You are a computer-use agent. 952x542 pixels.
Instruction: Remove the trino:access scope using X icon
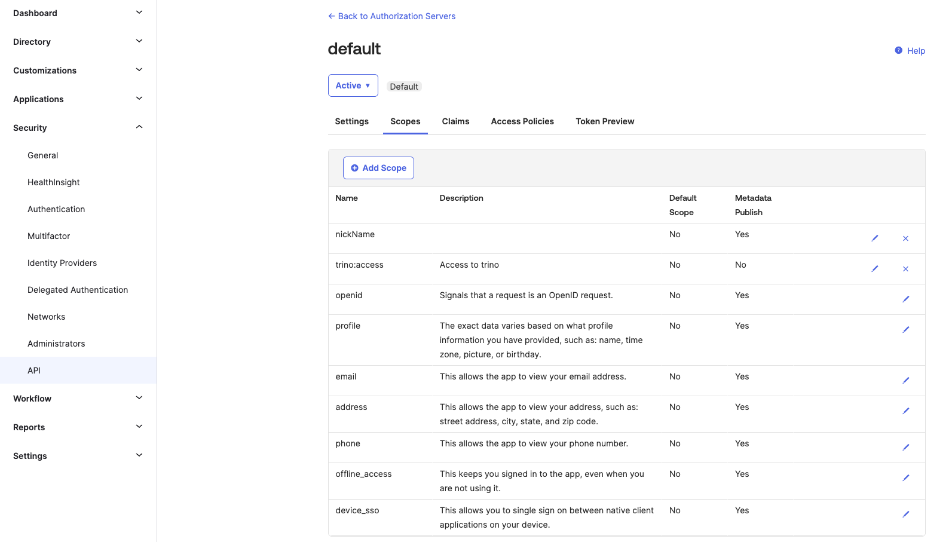[x=905, y=269]
